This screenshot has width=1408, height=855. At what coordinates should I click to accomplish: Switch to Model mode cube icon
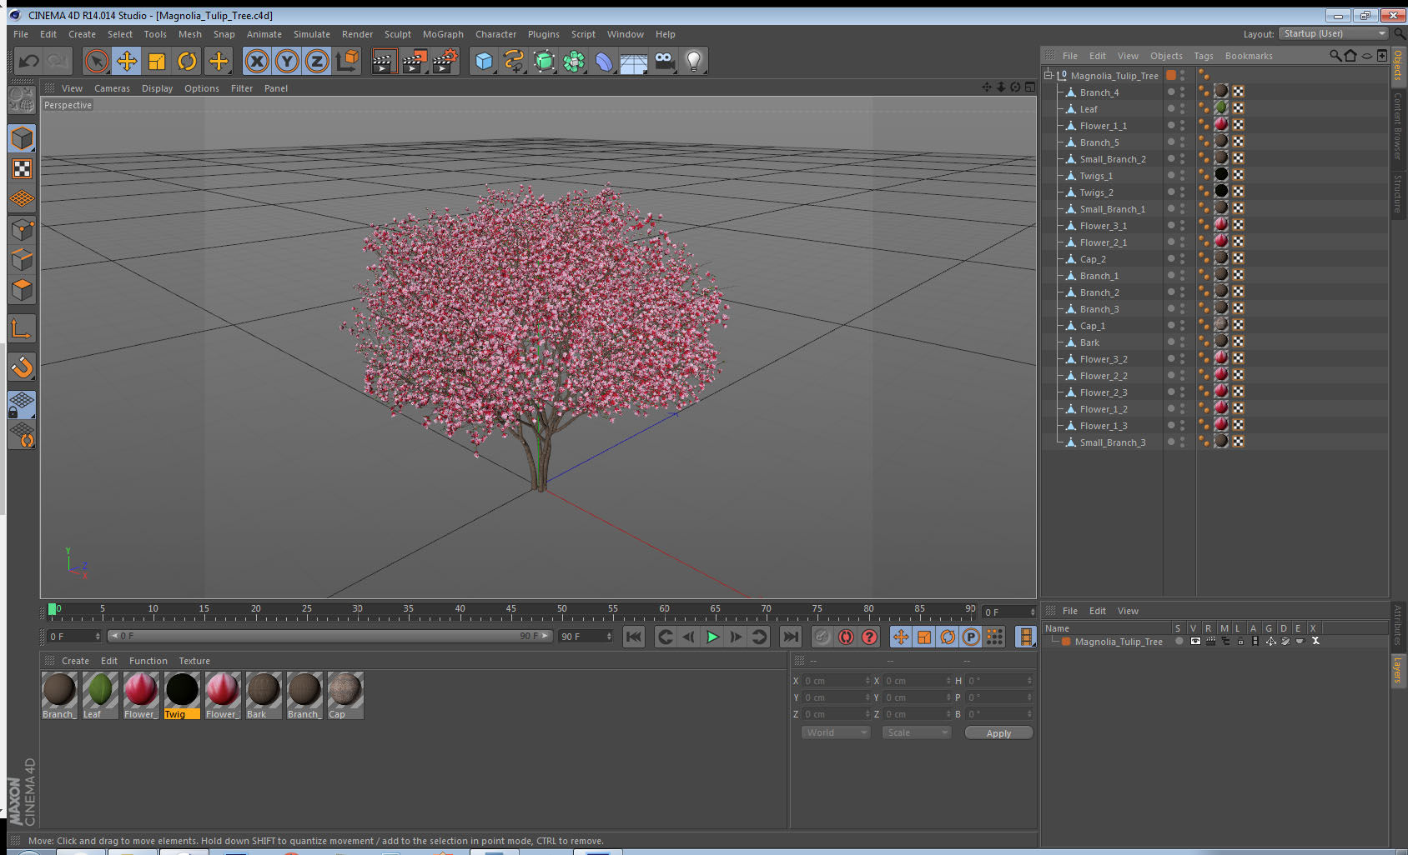click(x=22, y=138)
